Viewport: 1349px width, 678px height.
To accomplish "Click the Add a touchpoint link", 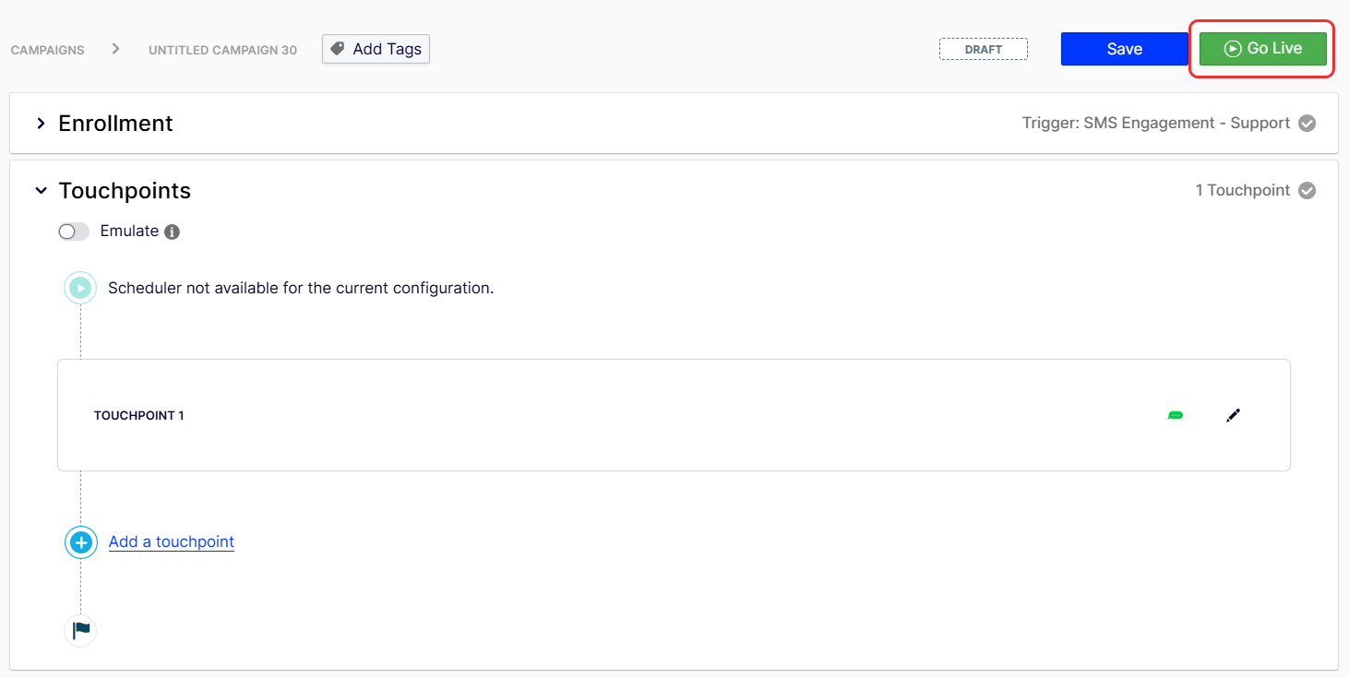I will pos(172,541).
